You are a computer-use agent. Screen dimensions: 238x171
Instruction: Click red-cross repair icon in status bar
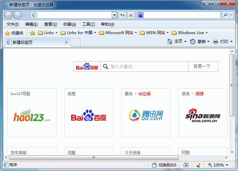[186, 165]
